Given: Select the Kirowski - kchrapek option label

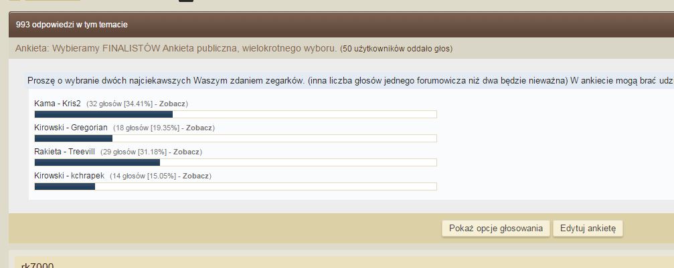Looking at the screenshot, I should (70, 176).
